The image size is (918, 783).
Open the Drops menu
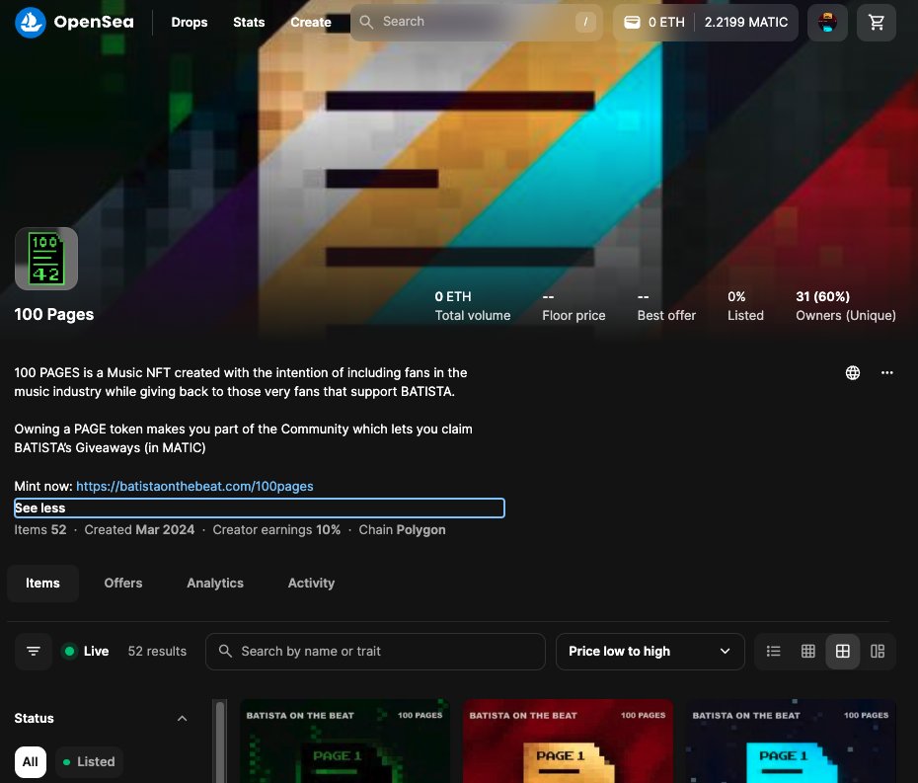pos(190,23)
